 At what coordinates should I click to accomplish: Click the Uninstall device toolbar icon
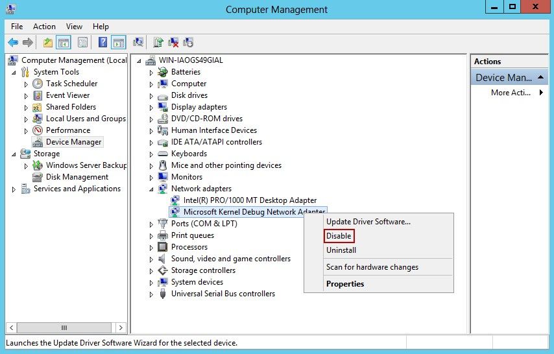pos(173,43)
